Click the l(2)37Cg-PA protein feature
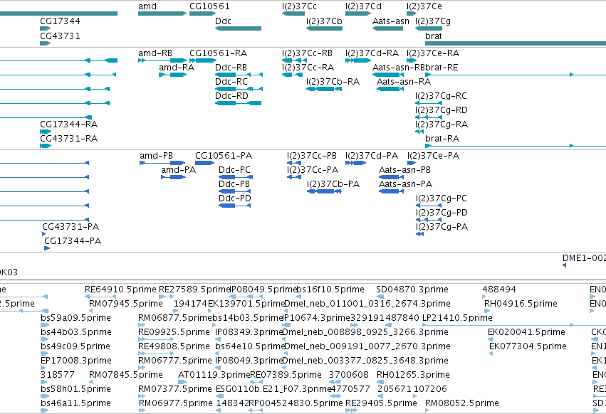 pyautogui.click(x=419, y=234)
